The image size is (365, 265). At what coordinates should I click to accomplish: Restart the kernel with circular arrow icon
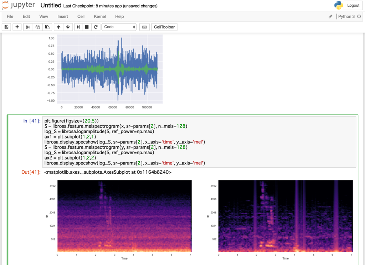[x=96, y=27]
